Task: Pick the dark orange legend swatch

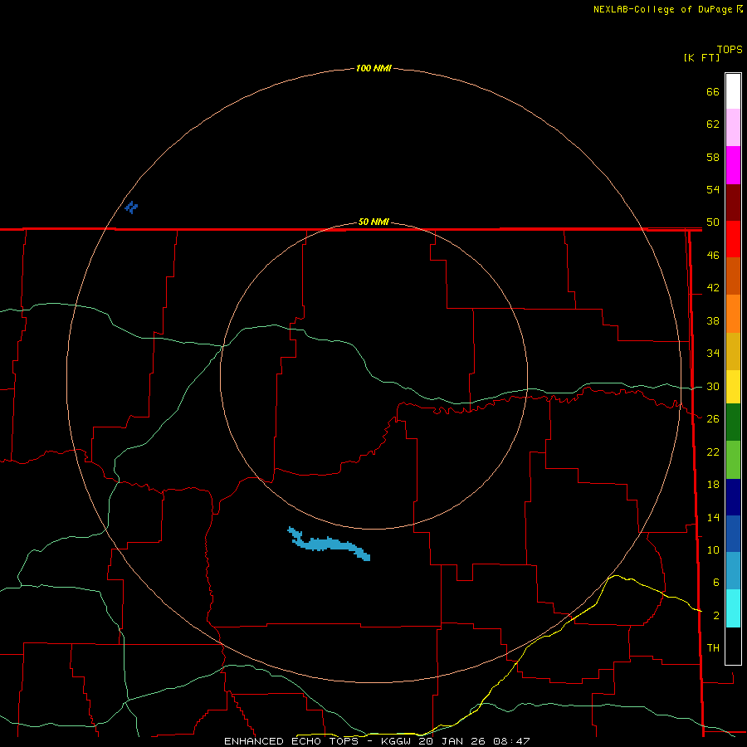Action: pos(733,276)
